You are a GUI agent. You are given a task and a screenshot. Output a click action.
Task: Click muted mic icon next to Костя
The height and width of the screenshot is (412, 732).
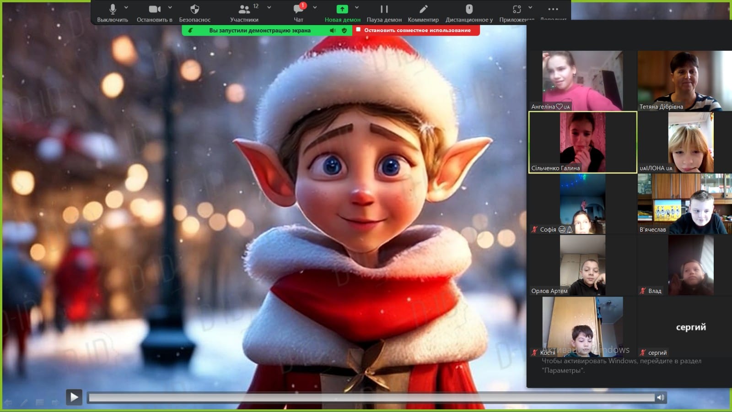(x=534, y=352)
